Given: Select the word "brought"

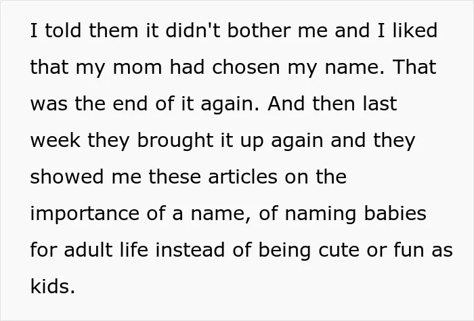Looking at the screenshot, I should 175,142.
